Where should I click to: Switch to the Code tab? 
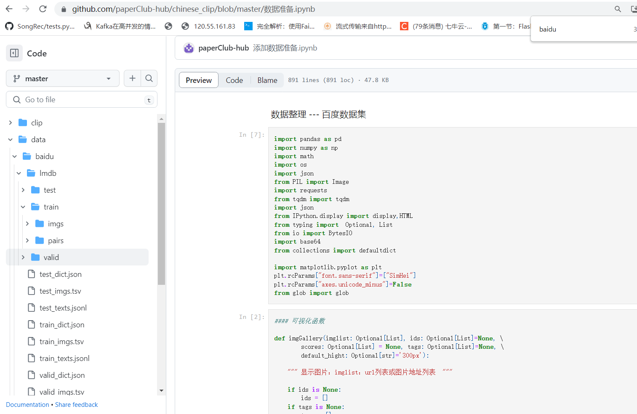(x=234, y=80)
